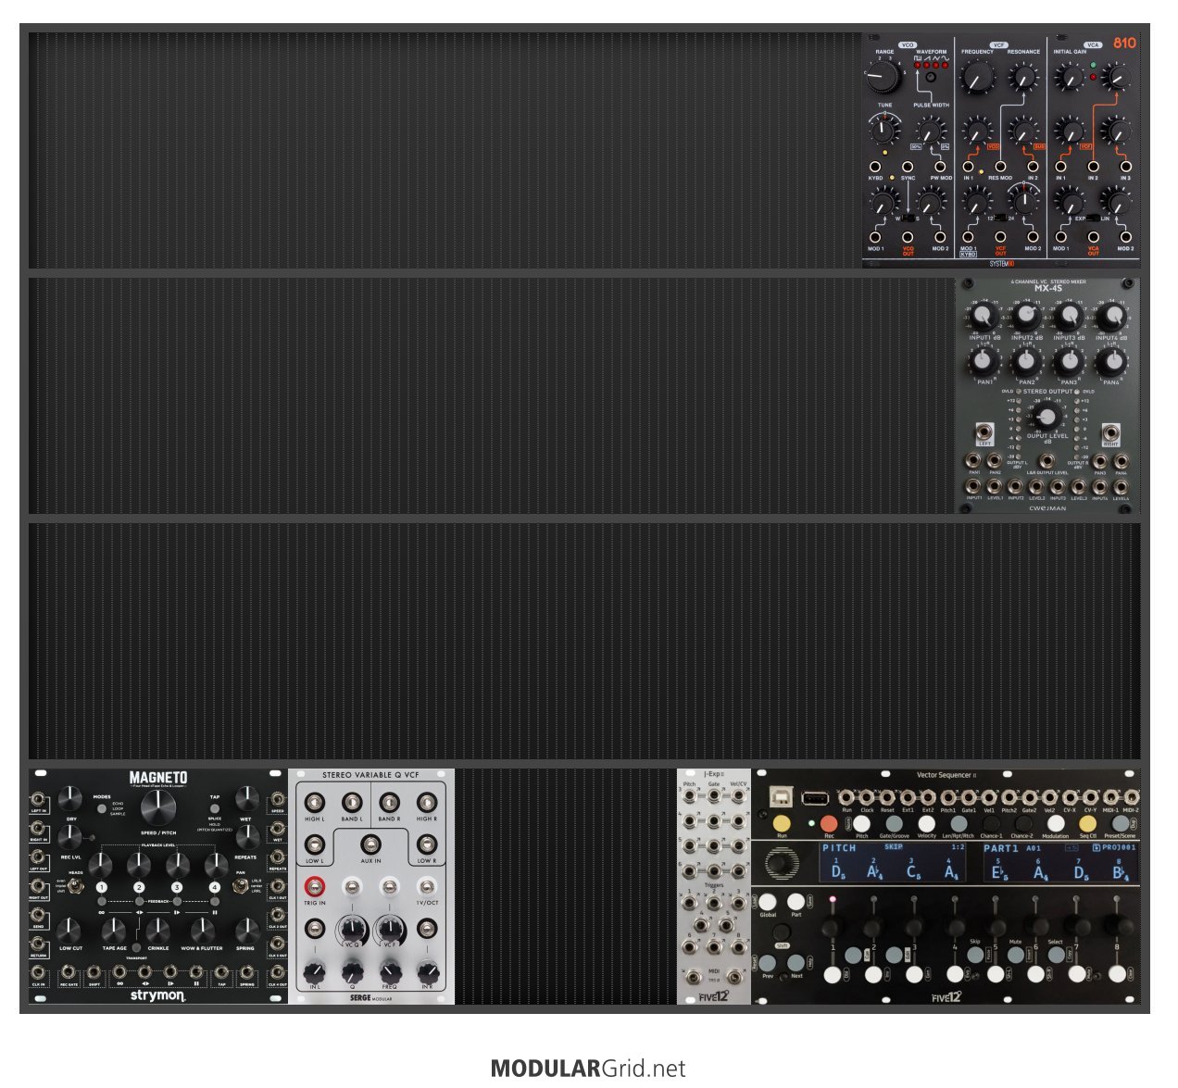1178x1088 pixels.
Task: Click the Skip button on Vector Sequencer
Action: click(975, 955)
